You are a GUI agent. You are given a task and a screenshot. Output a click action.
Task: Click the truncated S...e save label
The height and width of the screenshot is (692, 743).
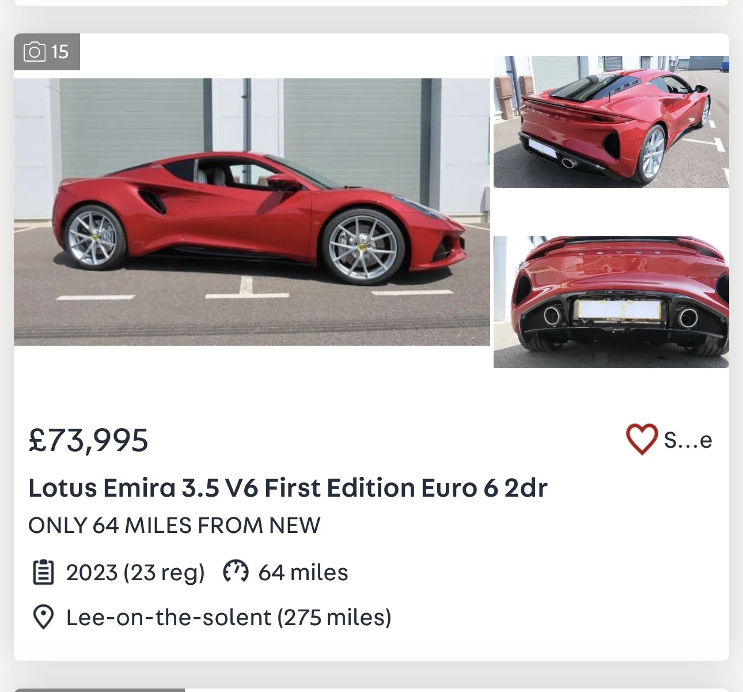coord(688,440)
